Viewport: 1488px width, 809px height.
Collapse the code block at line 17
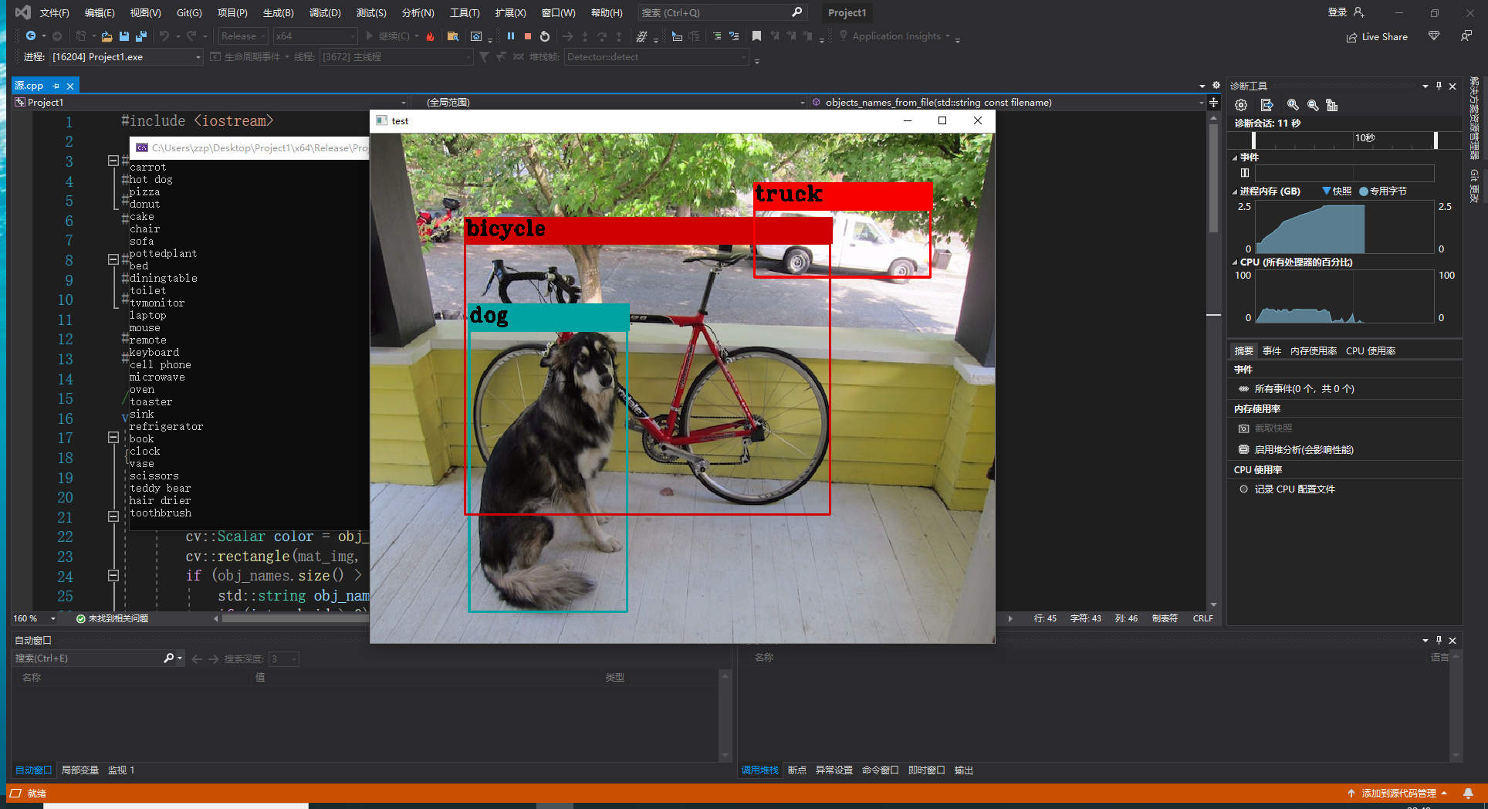pyautogui.click(x=113, y=438)
